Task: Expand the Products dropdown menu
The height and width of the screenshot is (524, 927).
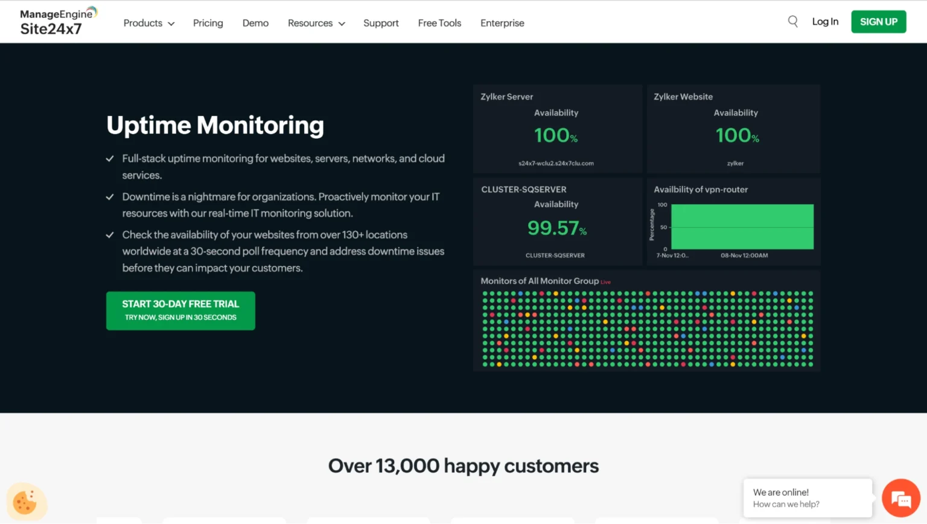Action: click(149, 23)
